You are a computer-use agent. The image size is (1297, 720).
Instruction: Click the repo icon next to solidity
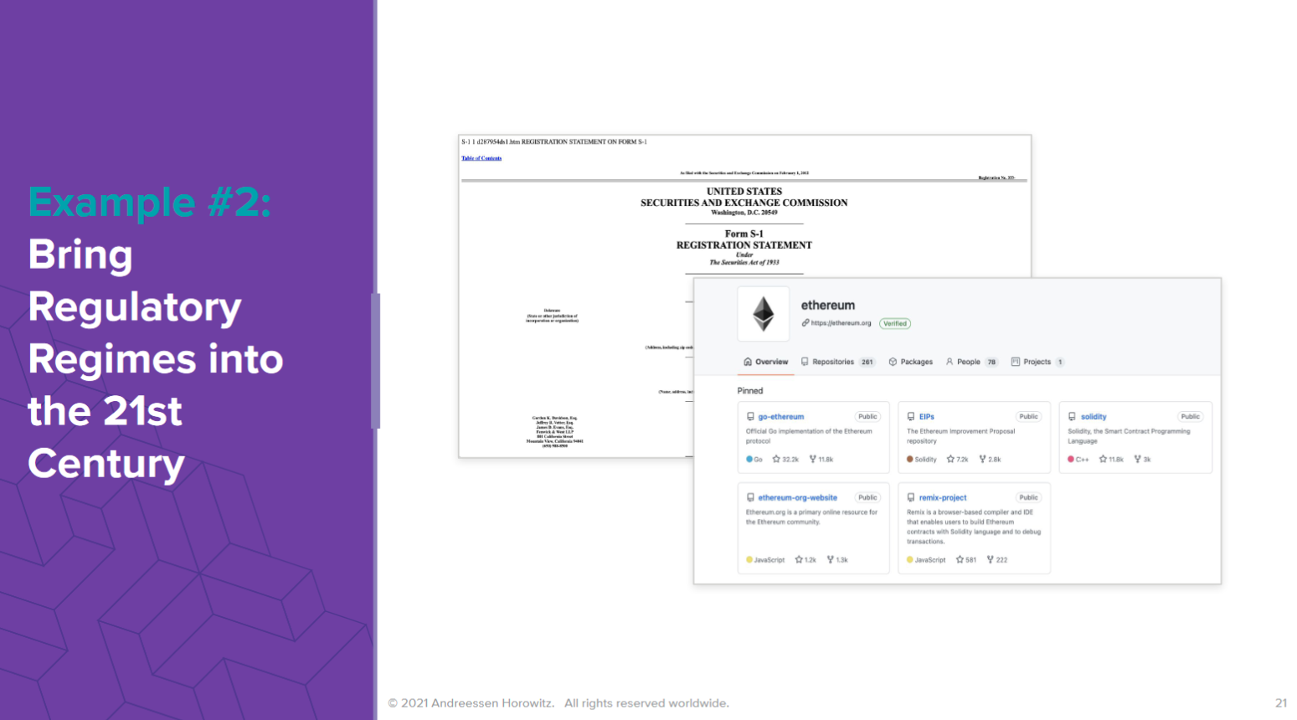(1072, 417)
